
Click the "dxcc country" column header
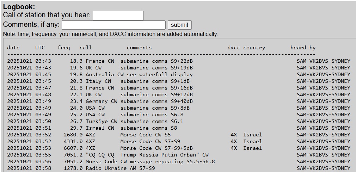246,48
